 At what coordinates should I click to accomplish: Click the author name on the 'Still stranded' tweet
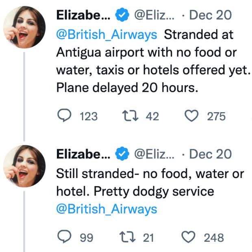[83, 154]
